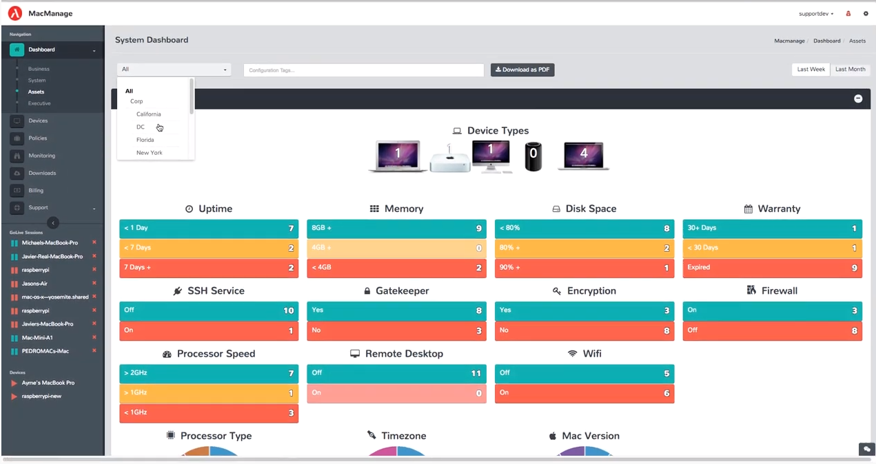This screenshot has width=876, height=464.
Task: Click Remote Desktop 'Off' bar
Action: point(396,373)
